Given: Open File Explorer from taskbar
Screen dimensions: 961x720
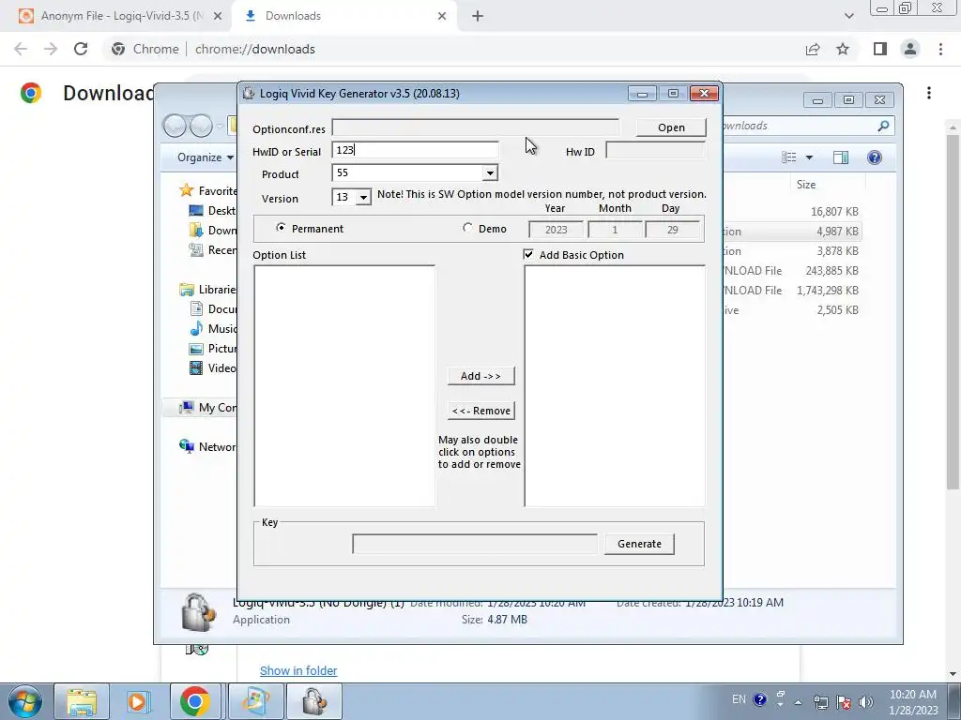Looking at the screenshot, I should [x=82, y=701].
